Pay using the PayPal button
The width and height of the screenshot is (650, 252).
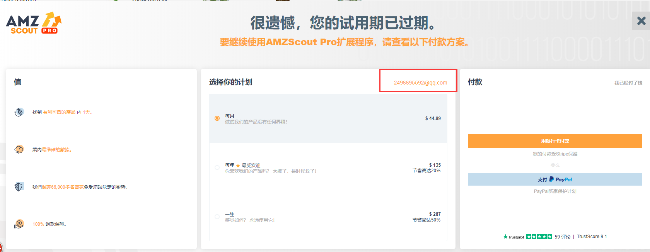554,179
